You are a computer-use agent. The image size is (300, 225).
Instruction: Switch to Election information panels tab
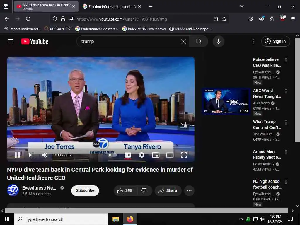110,7
